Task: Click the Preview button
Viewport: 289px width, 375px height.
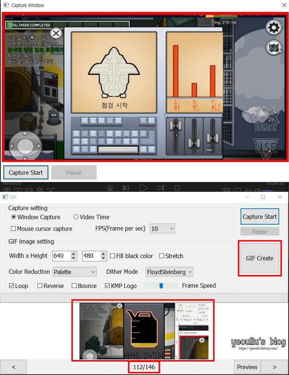Action: pyautogui.click(x=247, y=367)
